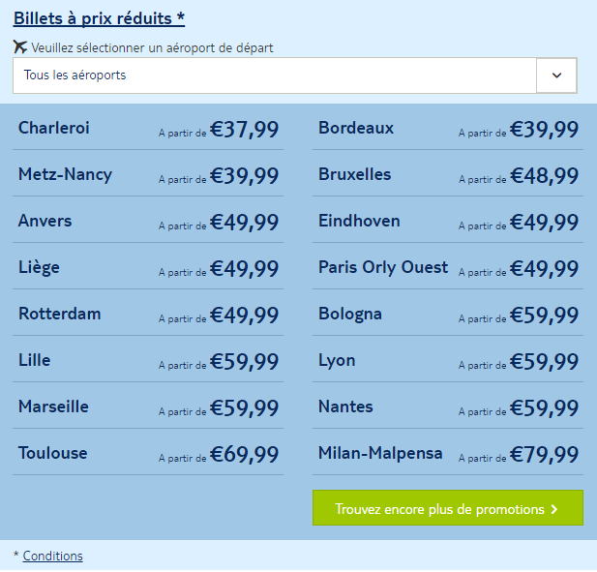Open the Milan-Malpensa deal at €79,99
This screenshot has height=572, width=597.
click(448, 452)
